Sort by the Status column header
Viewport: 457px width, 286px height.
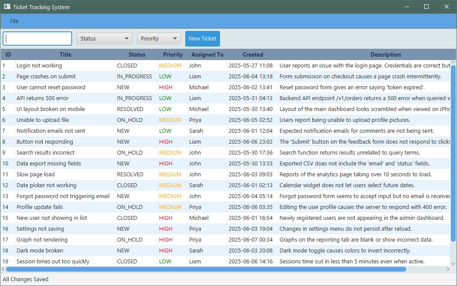coord(137,54)
